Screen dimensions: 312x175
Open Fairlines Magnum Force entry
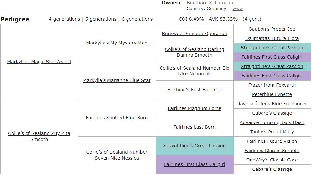pos(195,108)
